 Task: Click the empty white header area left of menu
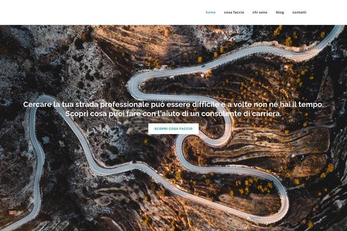coord(99,12)
